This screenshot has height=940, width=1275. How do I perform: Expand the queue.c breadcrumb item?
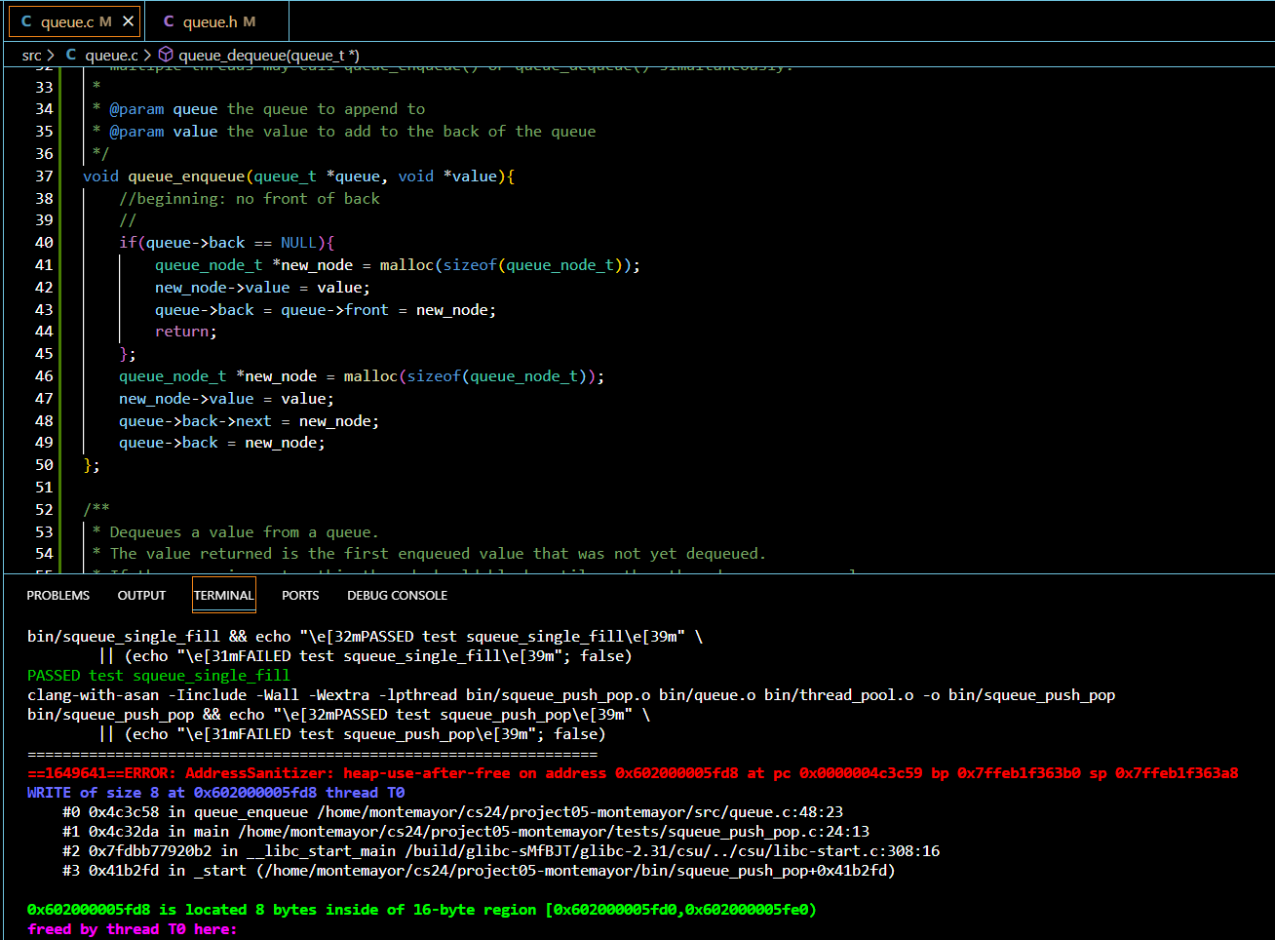point(111,56)
